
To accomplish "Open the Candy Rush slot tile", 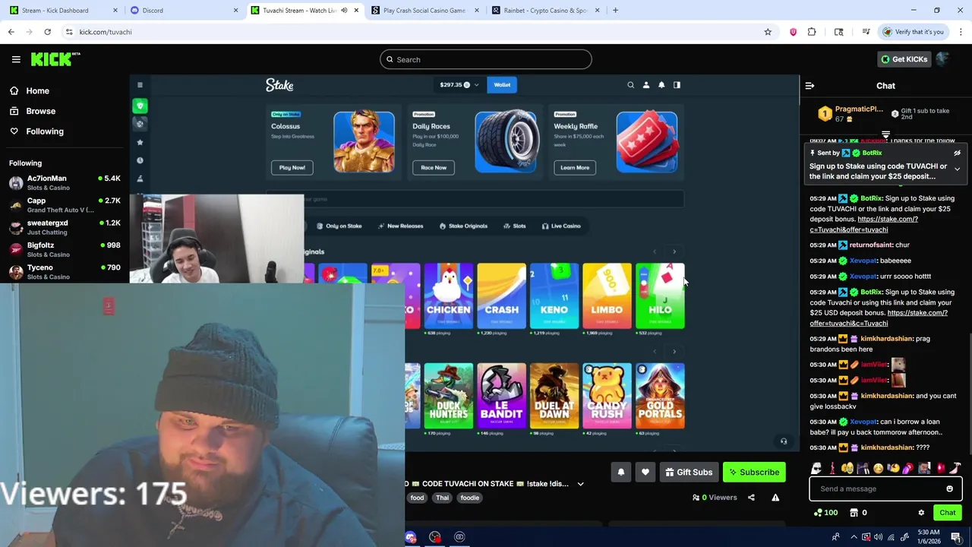I will (607, 396).
